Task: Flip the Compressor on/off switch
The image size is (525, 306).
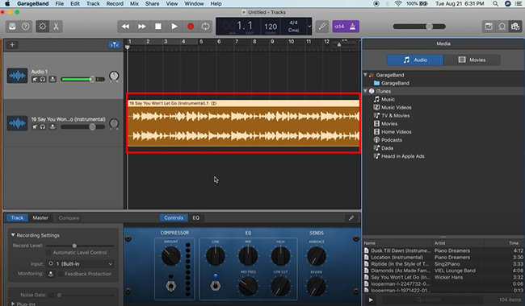Action: click(x=170, y=286)
